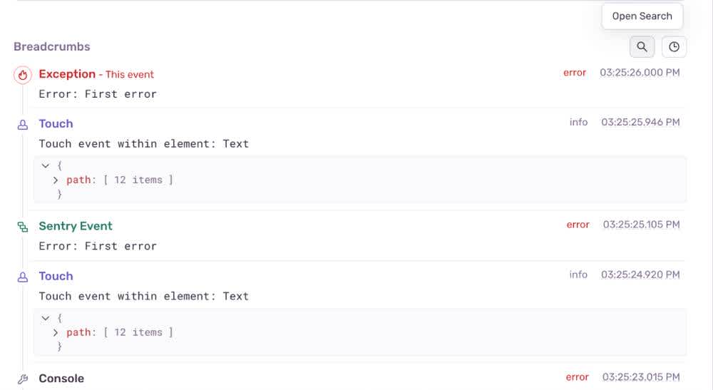Screen dimensions: 713x390
Task: Expand path items in second Touch breadcrumb
Action: (56, 332)
